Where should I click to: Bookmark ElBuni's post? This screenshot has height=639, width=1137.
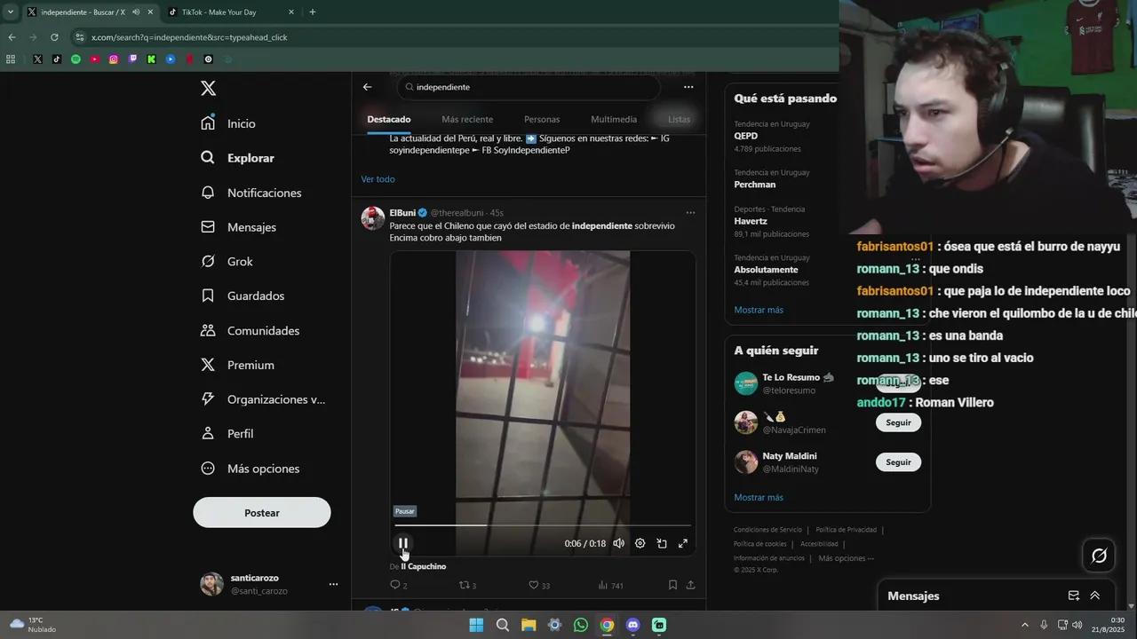(x=672, y=585)
